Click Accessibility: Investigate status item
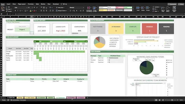 [18, 100]
